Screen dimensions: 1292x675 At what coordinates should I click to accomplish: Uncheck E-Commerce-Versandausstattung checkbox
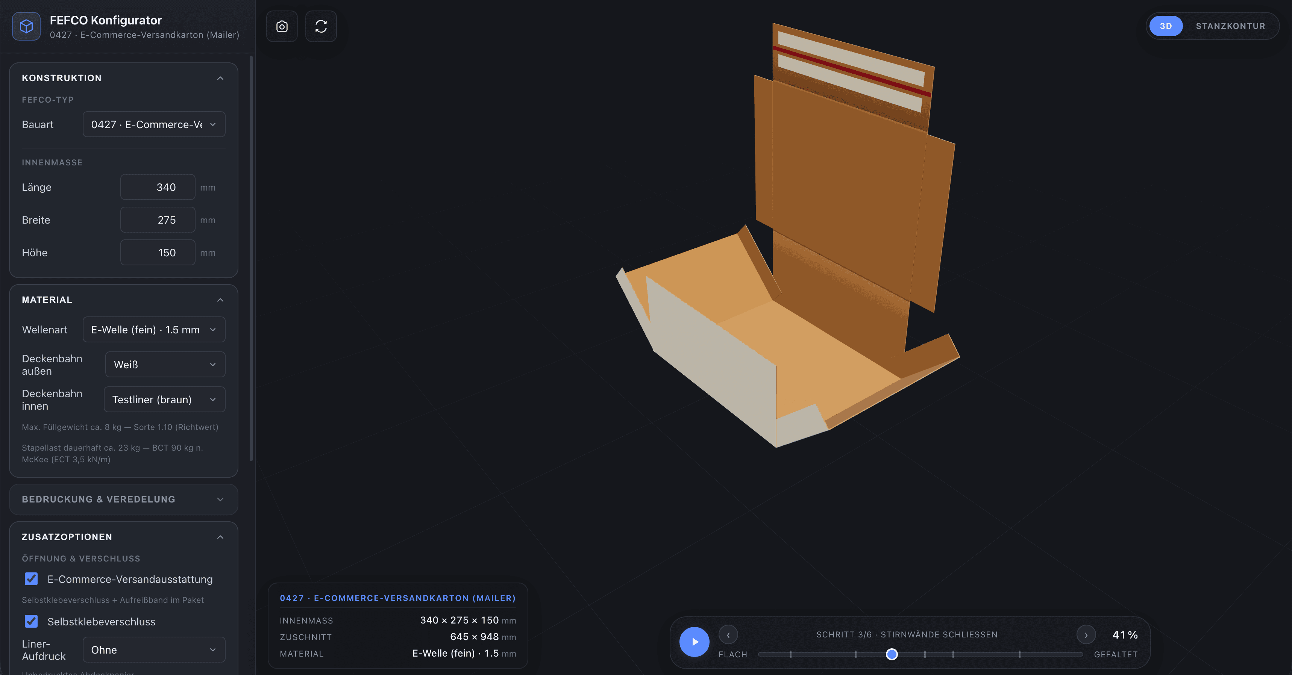coord(31,579)
